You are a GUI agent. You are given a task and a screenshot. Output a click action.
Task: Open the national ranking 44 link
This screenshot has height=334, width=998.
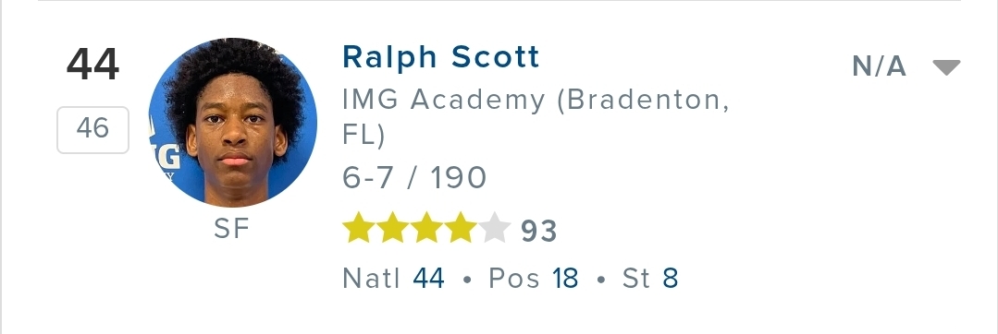428,278
